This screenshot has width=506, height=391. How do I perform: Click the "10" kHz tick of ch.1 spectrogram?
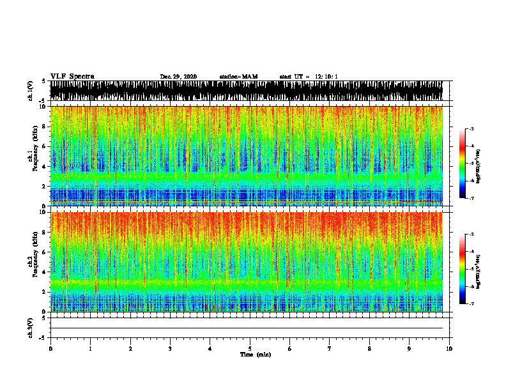tap(43, 107)
